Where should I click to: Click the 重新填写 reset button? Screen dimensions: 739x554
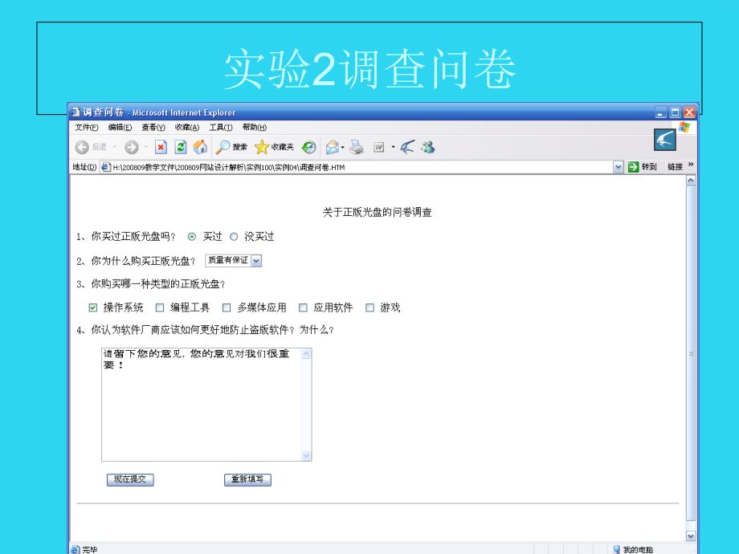pyautogui.click(x=247, y=479)
